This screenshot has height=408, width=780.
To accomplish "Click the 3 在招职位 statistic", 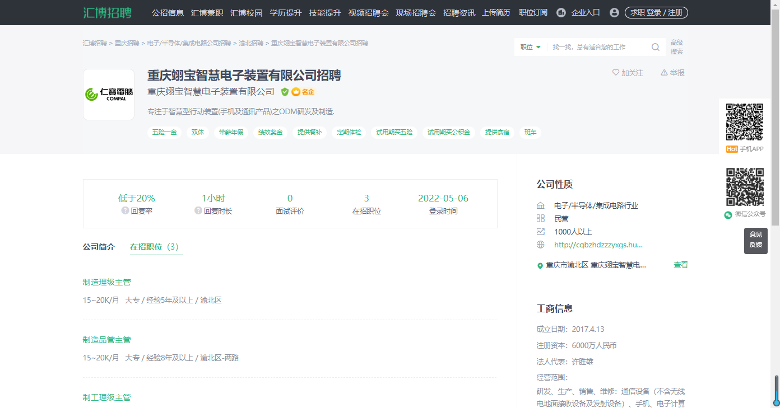I will (366, 204).
